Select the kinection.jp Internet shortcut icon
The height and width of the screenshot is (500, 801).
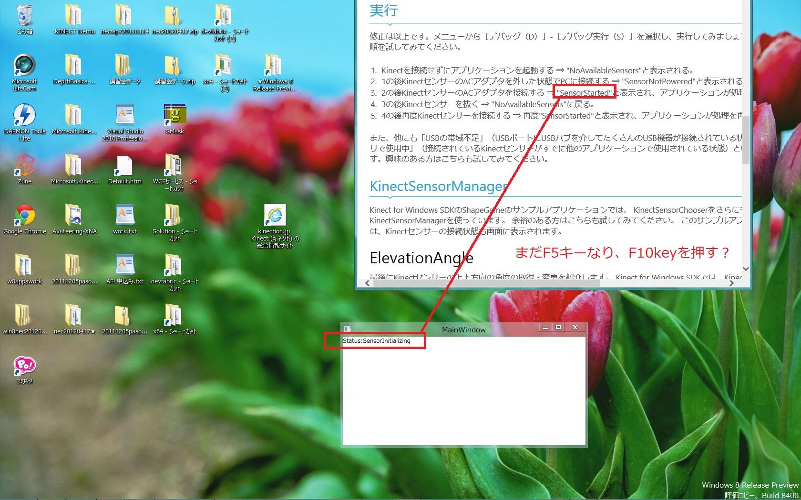[275, 227]
